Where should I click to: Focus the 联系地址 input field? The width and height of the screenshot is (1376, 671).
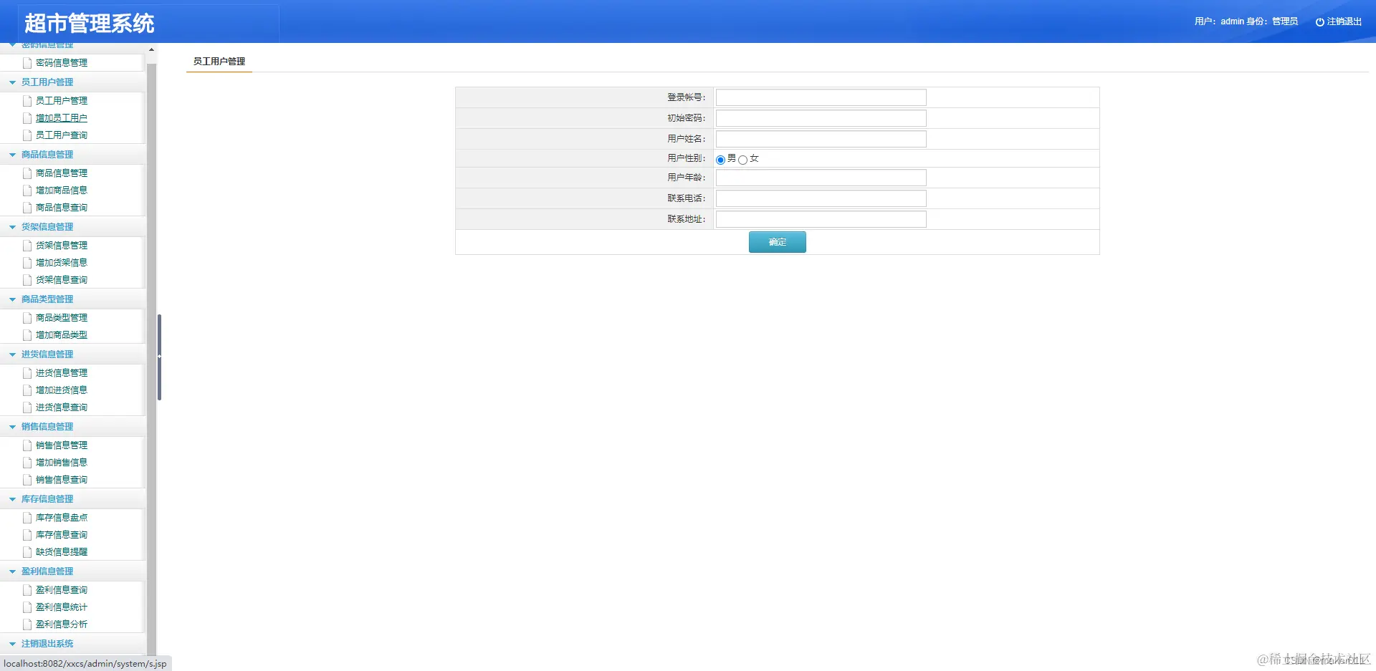(x=821, y=219)
